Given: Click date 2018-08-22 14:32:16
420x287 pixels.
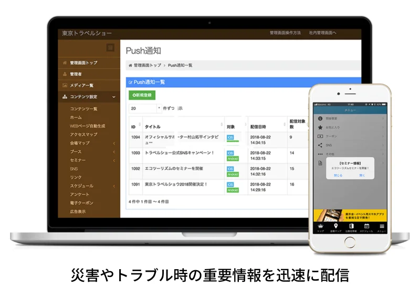Looking at the screenshot, I should [x=260, y=171].
